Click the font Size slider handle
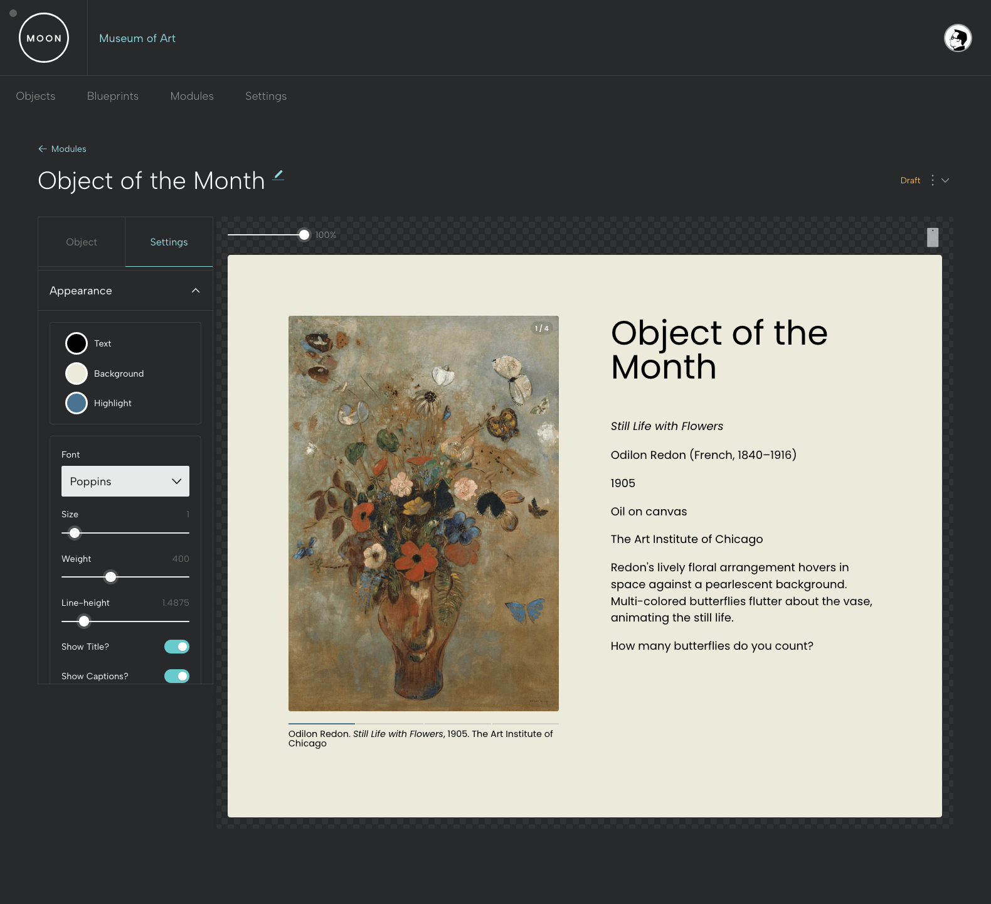991x904 pixels. [x=75, y=533]
